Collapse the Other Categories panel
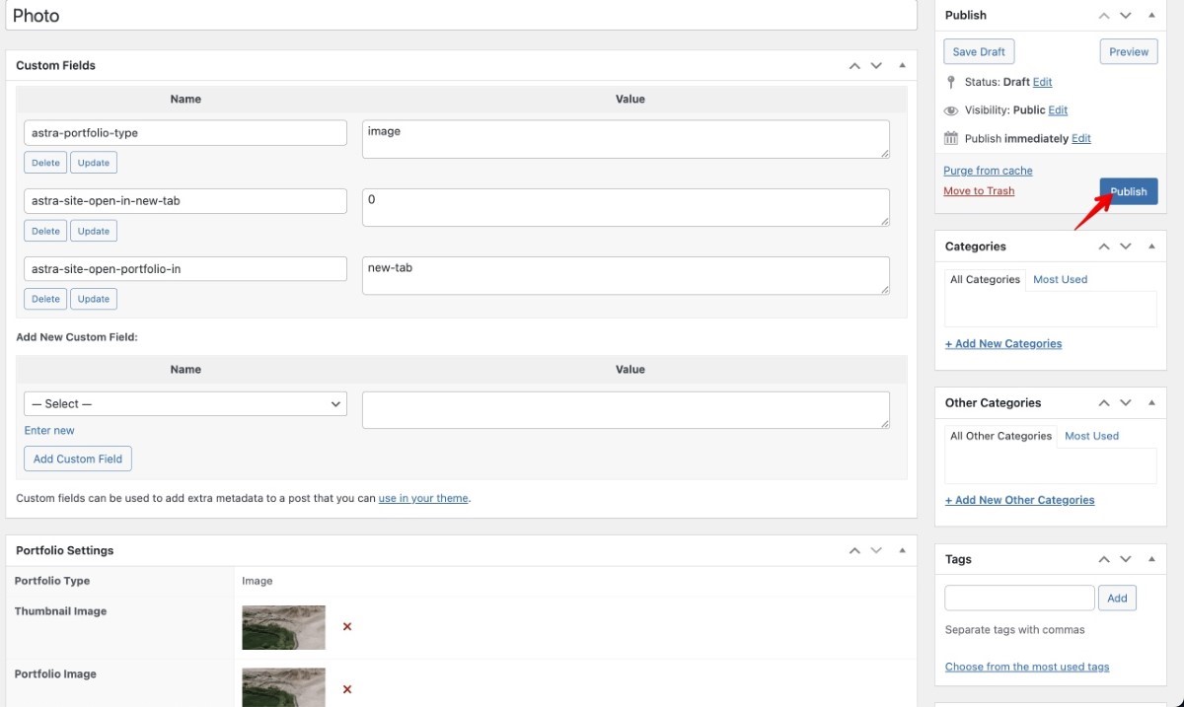The width and height of the screenshot is (1184, 707). point(1151,402)
